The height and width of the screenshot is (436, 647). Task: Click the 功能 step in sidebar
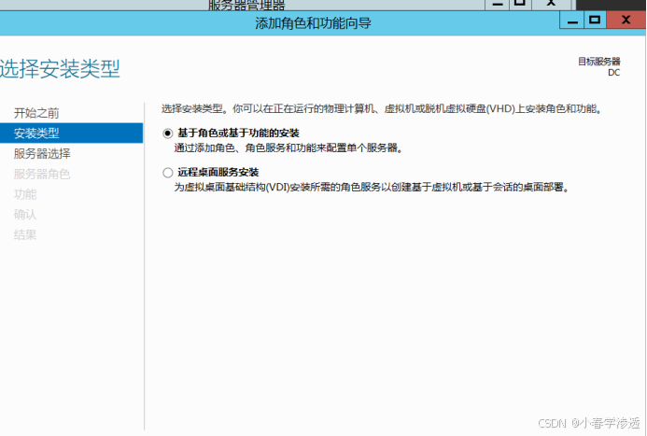point(25,194)
